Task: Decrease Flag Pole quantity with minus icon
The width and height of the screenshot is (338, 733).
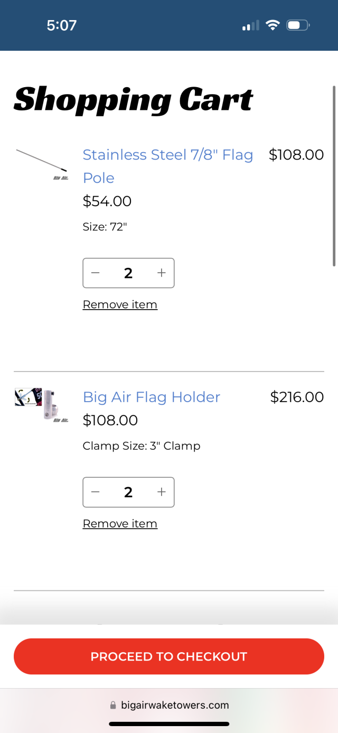Action: click(96, 273)
